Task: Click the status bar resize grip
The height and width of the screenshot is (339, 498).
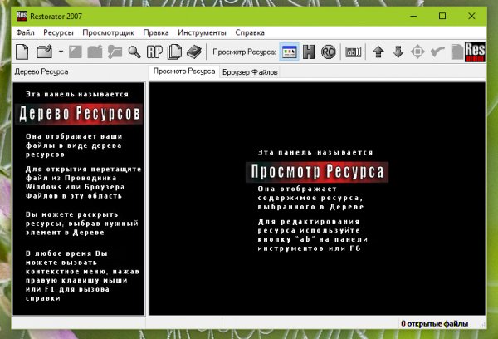Action: click(483, 325)
